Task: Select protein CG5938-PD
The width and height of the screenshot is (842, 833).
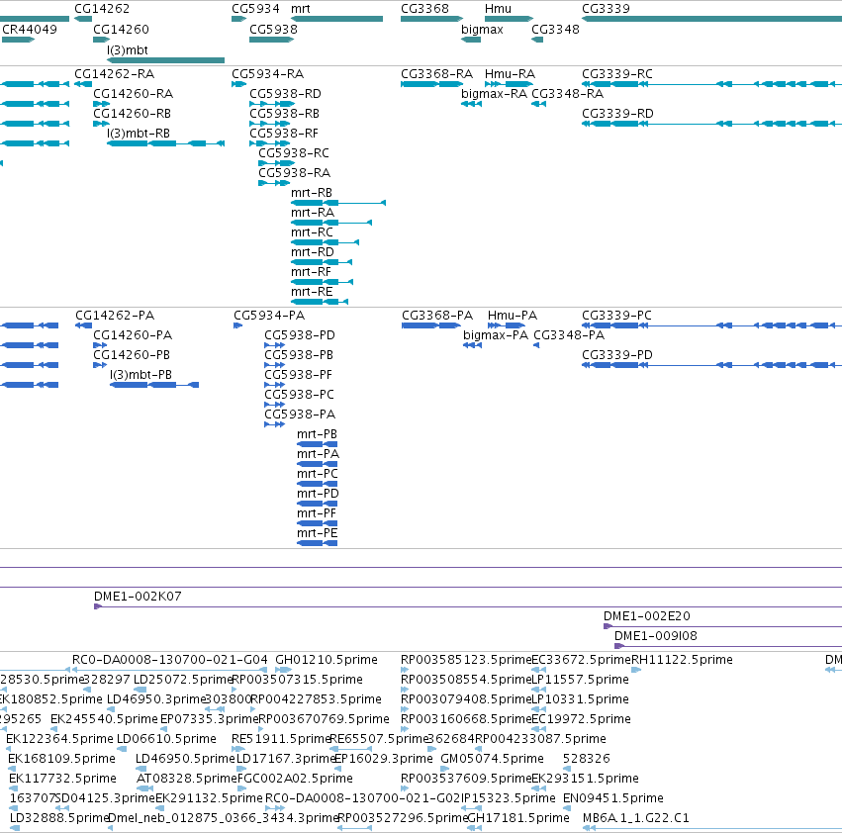Action: (274, 345)
